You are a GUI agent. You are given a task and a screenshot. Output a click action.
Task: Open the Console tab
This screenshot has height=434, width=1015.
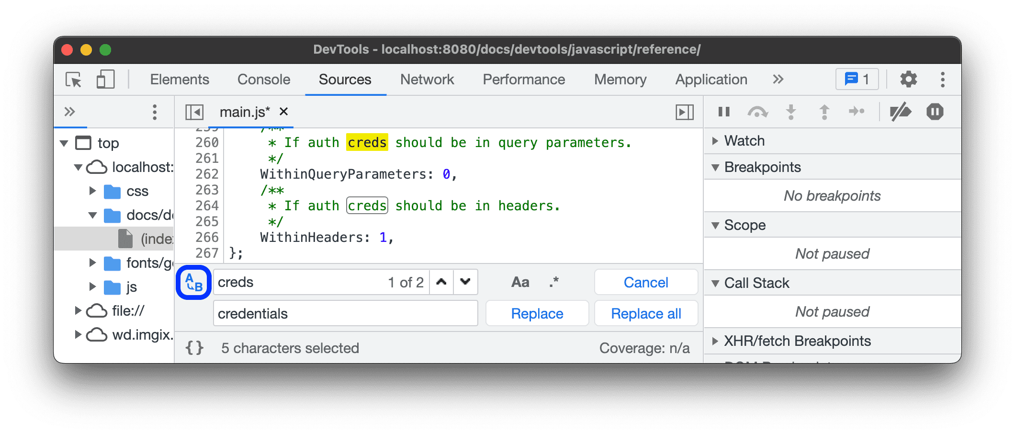264,80
